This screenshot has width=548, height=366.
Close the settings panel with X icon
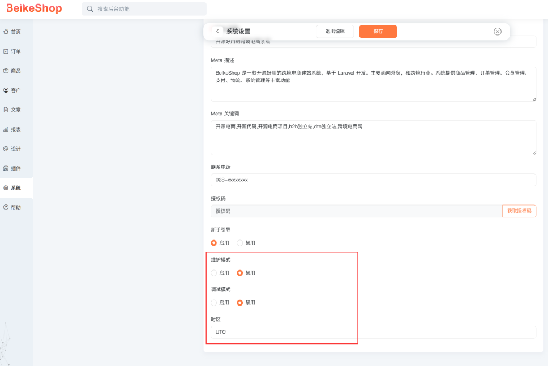click(498, 32)
